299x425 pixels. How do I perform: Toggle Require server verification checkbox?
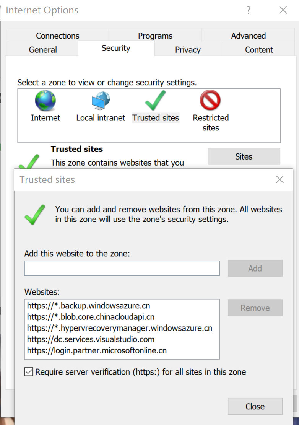29,372
